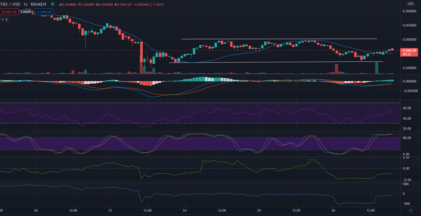Viewport: 421px width, 216px height.
Task: Click the -0.002000 MACD axis label
Action: point(410,91)
